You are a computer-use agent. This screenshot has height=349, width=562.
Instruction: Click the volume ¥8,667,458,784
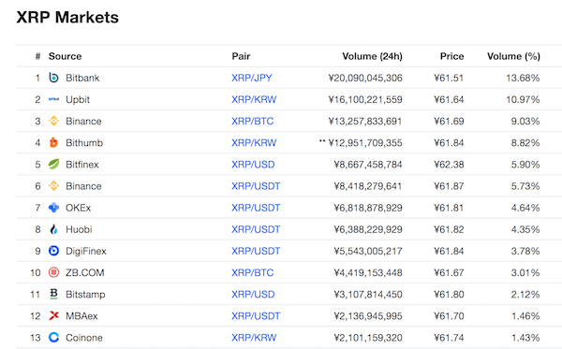coord(368,165)
